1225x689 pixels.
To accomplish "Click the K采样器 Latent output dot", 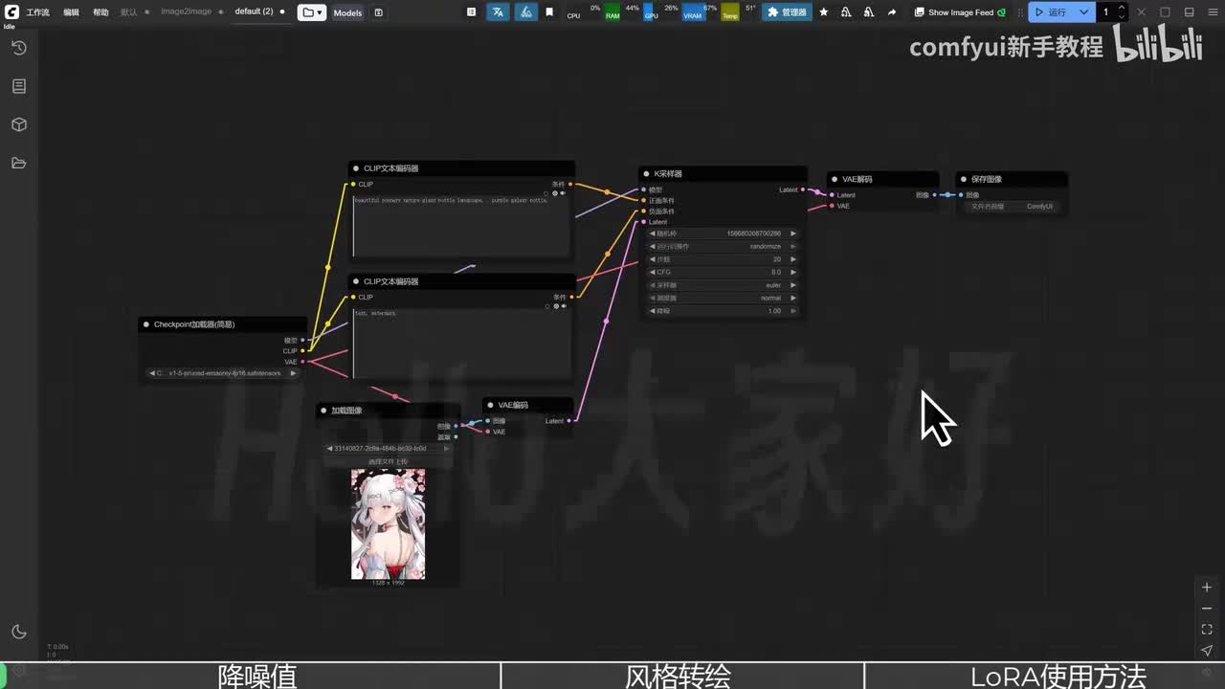I will click(x=804, y=189).
